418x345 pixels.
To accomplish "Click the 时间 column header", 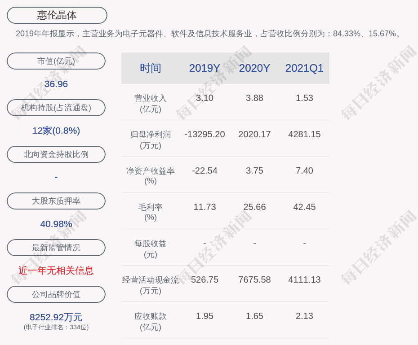I will click(151, 68).
